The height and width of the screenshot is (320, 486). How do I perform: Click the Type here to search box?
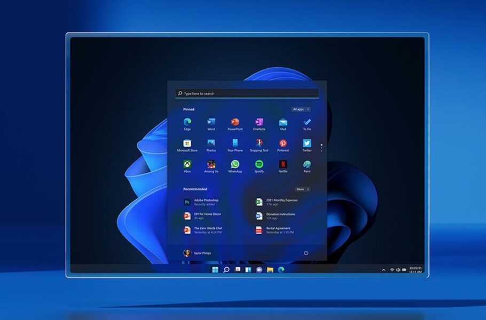247,93
